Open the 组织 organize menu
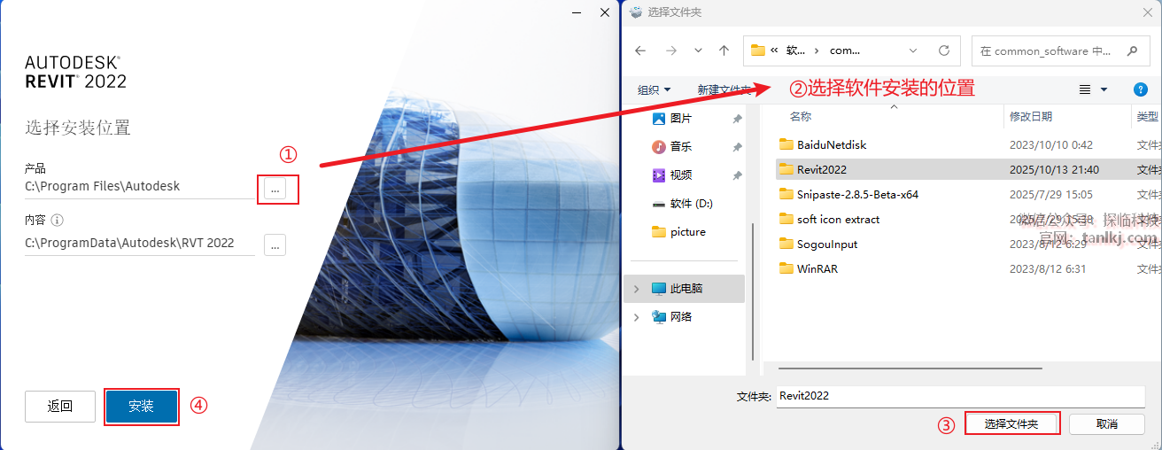 655,89
